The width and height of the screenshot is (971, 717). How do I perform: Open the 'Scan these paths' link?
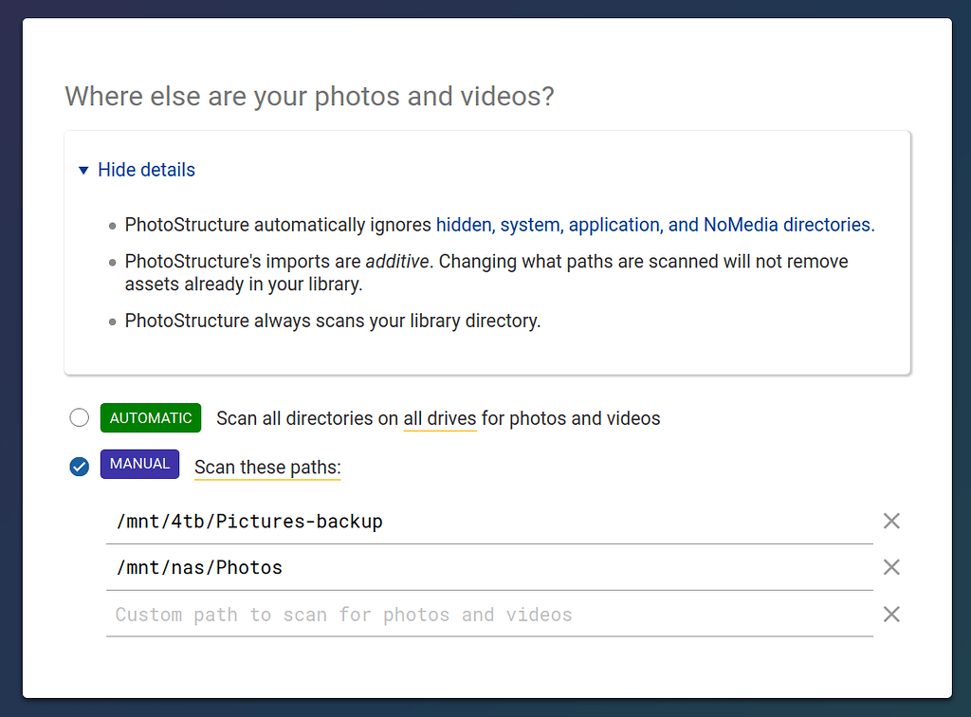(x=266, y=467)
